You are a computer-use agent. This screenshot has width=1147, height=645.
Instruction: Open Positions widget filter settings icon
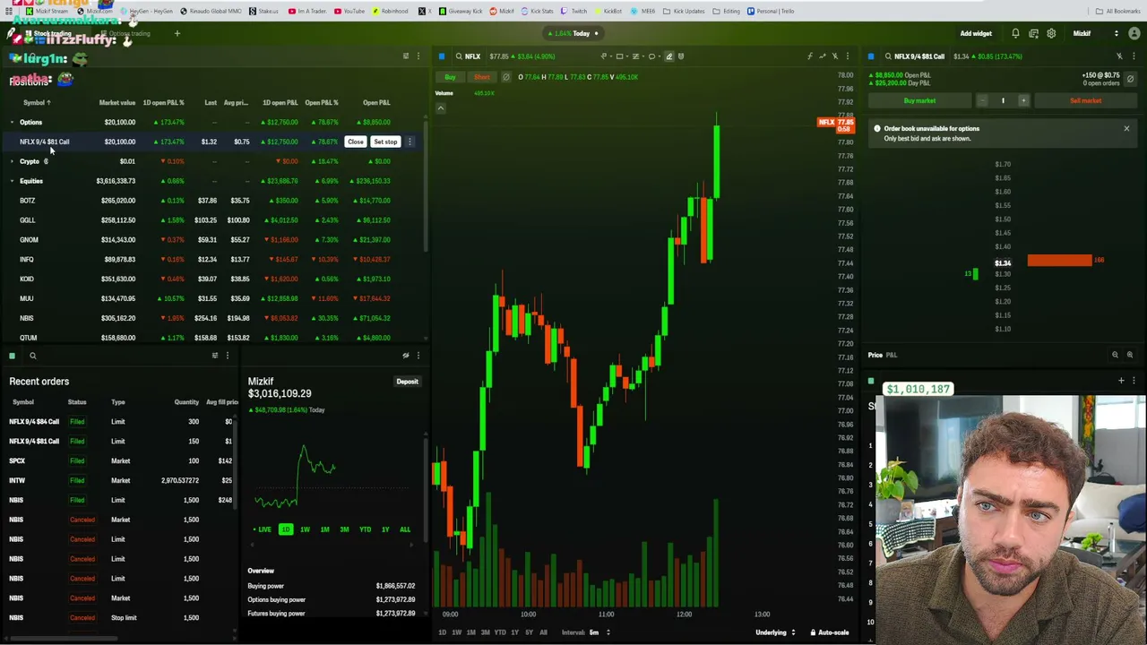click(405, 56)
